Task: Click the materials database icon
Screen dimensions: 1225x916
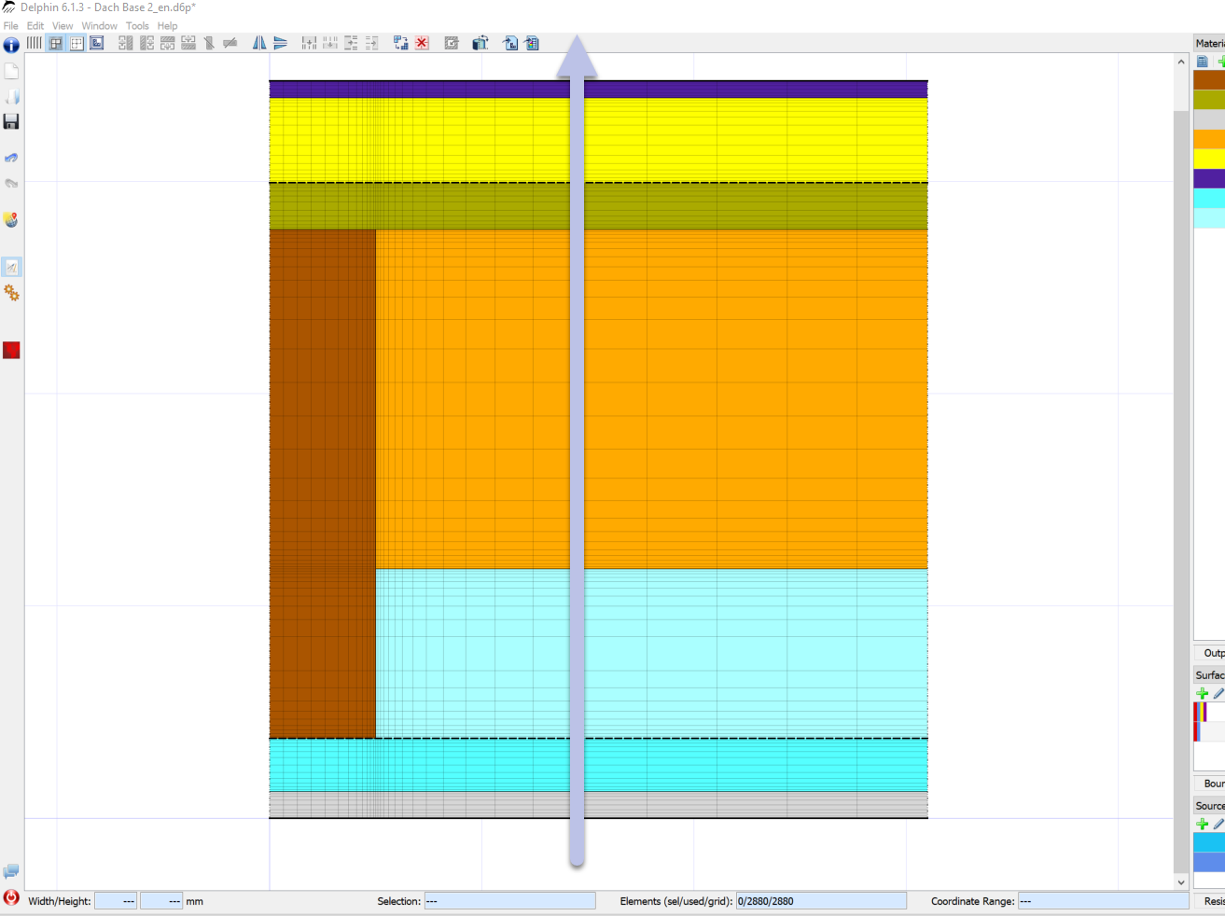Action: coord(1203,62)
